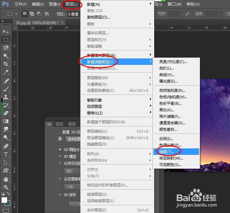Select the Magic Wand tool
Image resolution: width=230 pixels, height=213 pixels.
pyautogui.click(x=6, y=56)
